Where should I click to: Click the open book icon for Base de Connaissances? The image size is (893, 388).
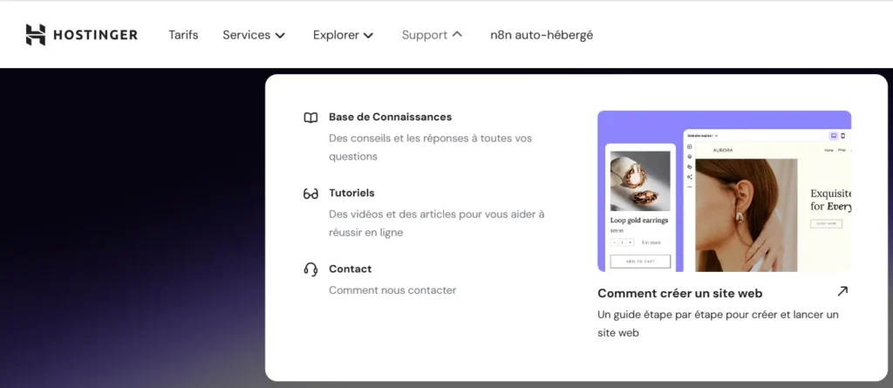point(310,118)
